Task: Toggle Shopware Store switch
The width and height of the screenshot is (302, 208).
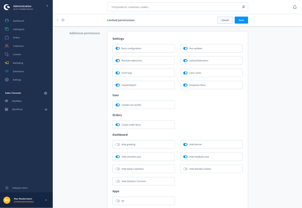Action: pos(185,85)
